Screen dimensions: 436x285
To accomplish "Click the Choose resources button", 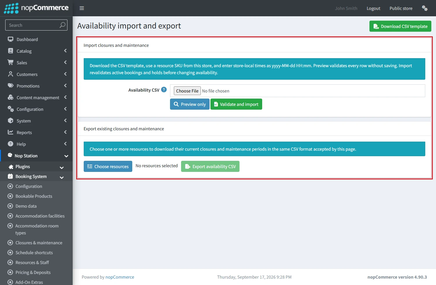I will point(108,166).
